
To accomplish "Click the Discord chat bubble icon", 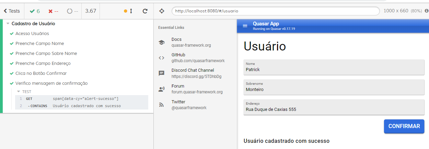I will tap(161, 73).
